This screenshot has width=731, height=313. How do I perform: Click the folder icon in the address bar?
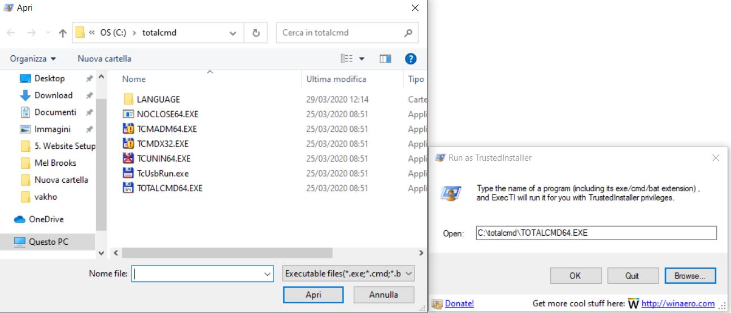pyautogui.click(x=80, y=33)
